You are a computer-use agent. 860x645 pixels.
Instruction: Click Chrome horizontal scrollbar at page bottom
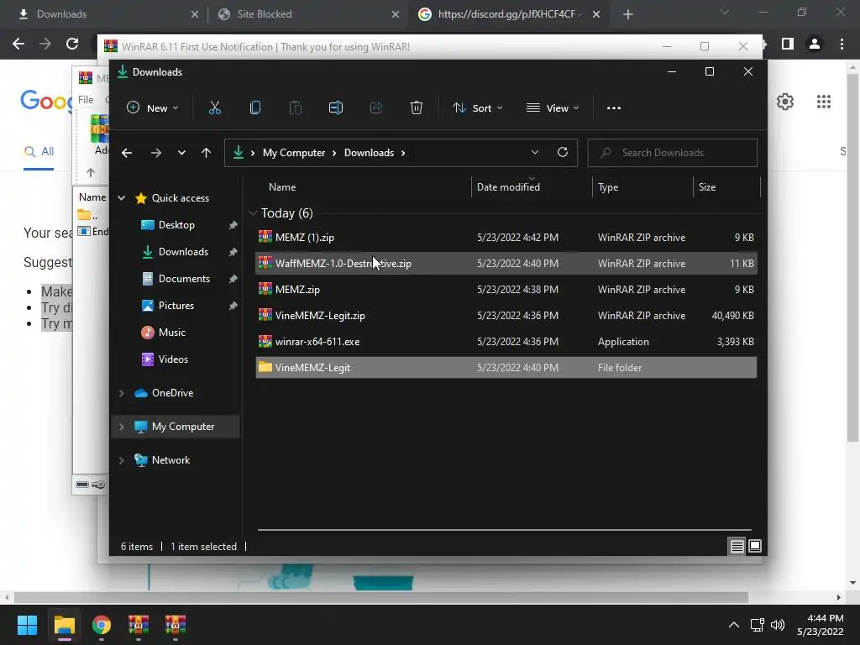pos(380,597)
